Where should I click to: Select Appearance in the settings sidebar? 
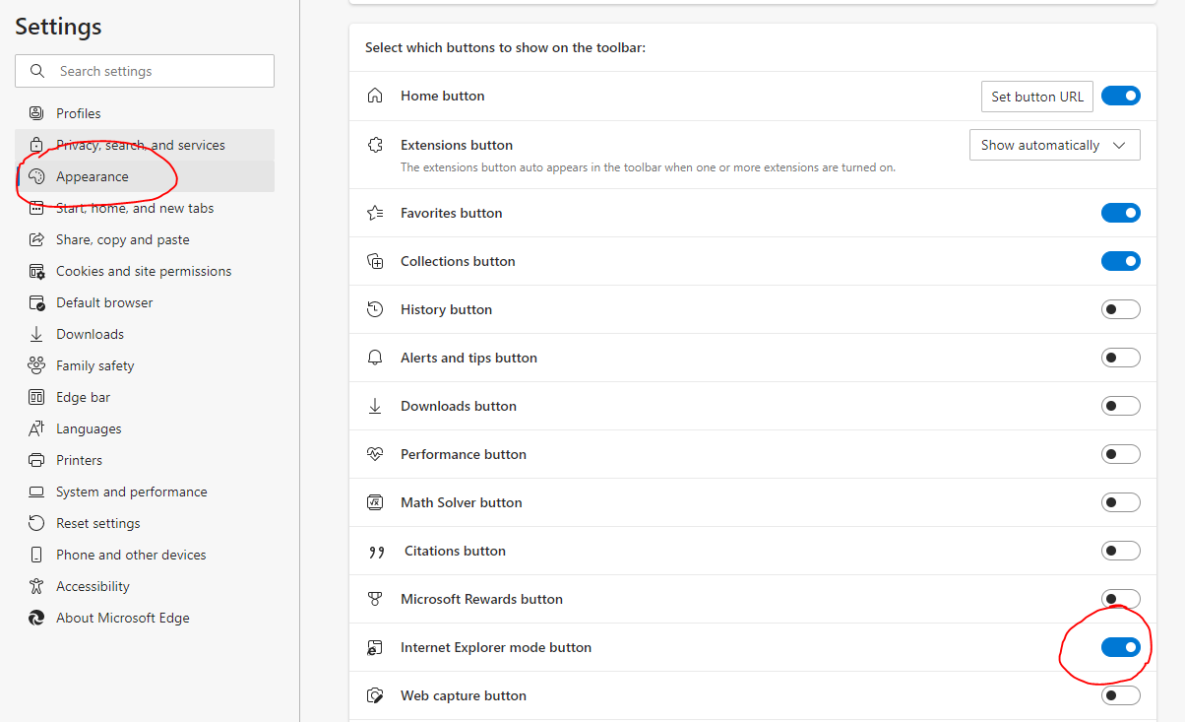pos(145,176)
